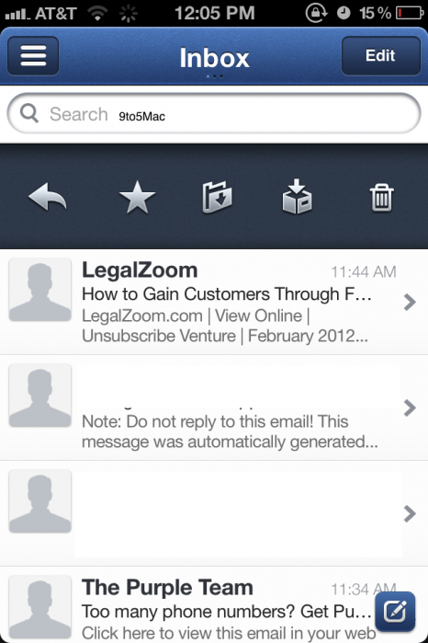
Task: Select The Purple Team avatar
Action: (x=40, y=607)
